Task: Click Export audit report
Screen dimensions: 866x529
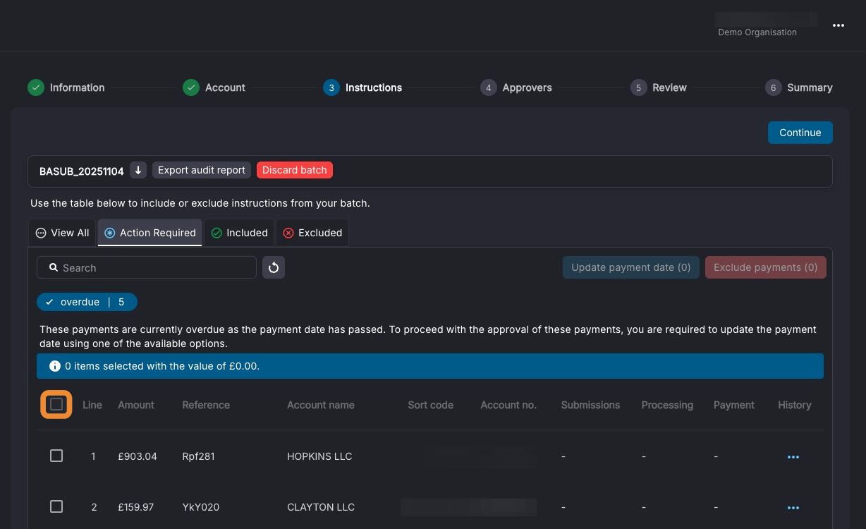Action: (202, 170)
